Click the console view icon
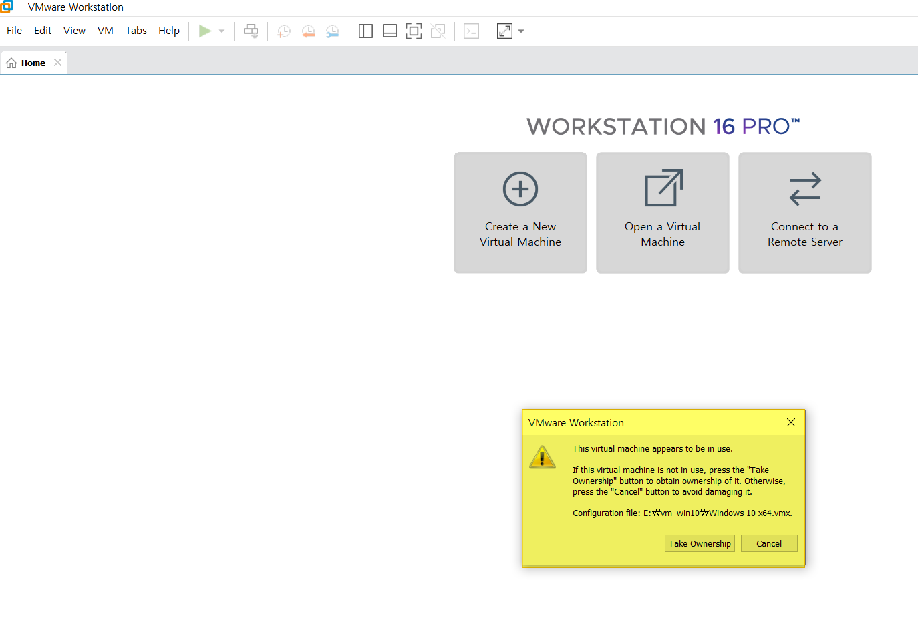Screen dimensions: 918x636 click(471, 31)
